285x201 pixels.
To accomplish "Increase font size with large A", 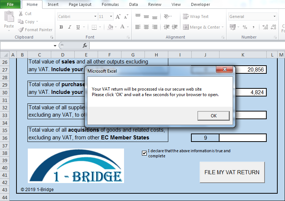I will [x=118, y=17].
